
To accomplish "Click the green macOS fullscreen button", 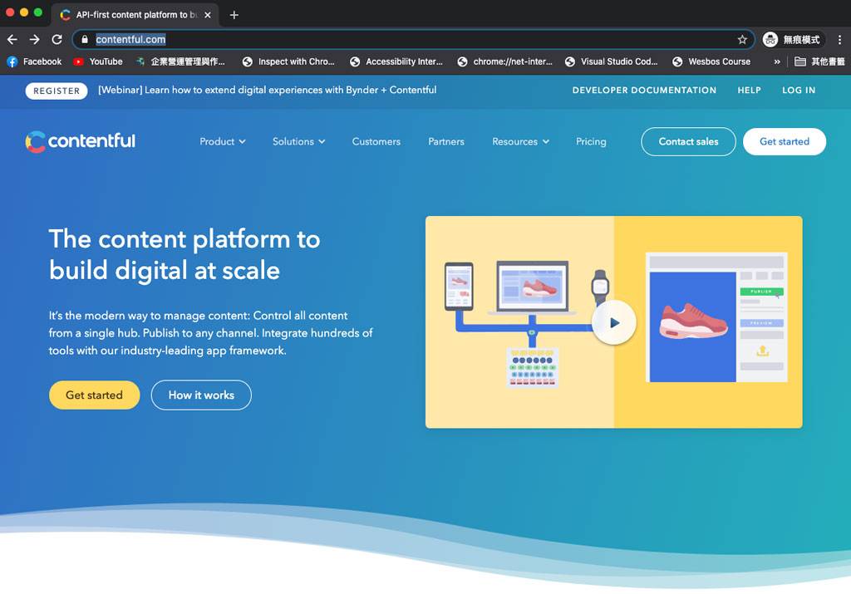I will 38,12.
